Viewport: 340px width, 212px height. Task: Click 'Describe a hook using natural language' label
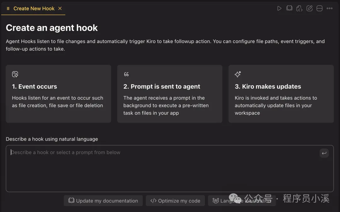click(52, 139)
